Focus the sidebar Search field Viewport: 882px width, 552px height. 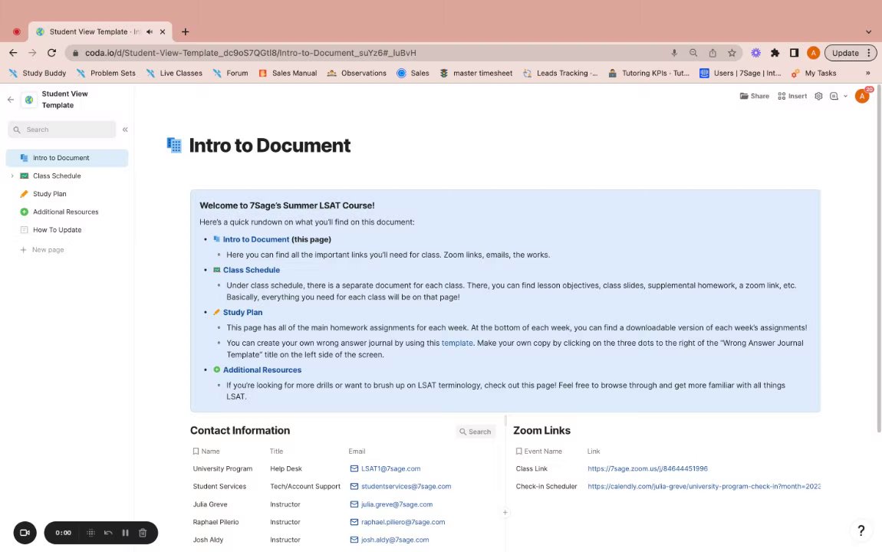pos(62,130)
